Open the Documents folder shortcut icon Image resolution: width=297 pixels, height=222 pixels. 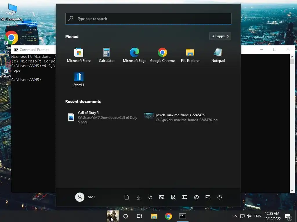pyautogui.click(x=126, y=197)
